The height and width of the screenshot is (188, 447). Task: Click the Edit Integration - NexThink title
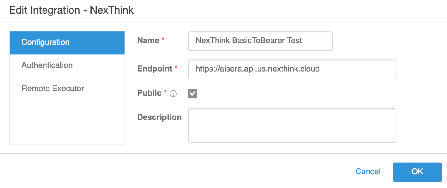72,10
